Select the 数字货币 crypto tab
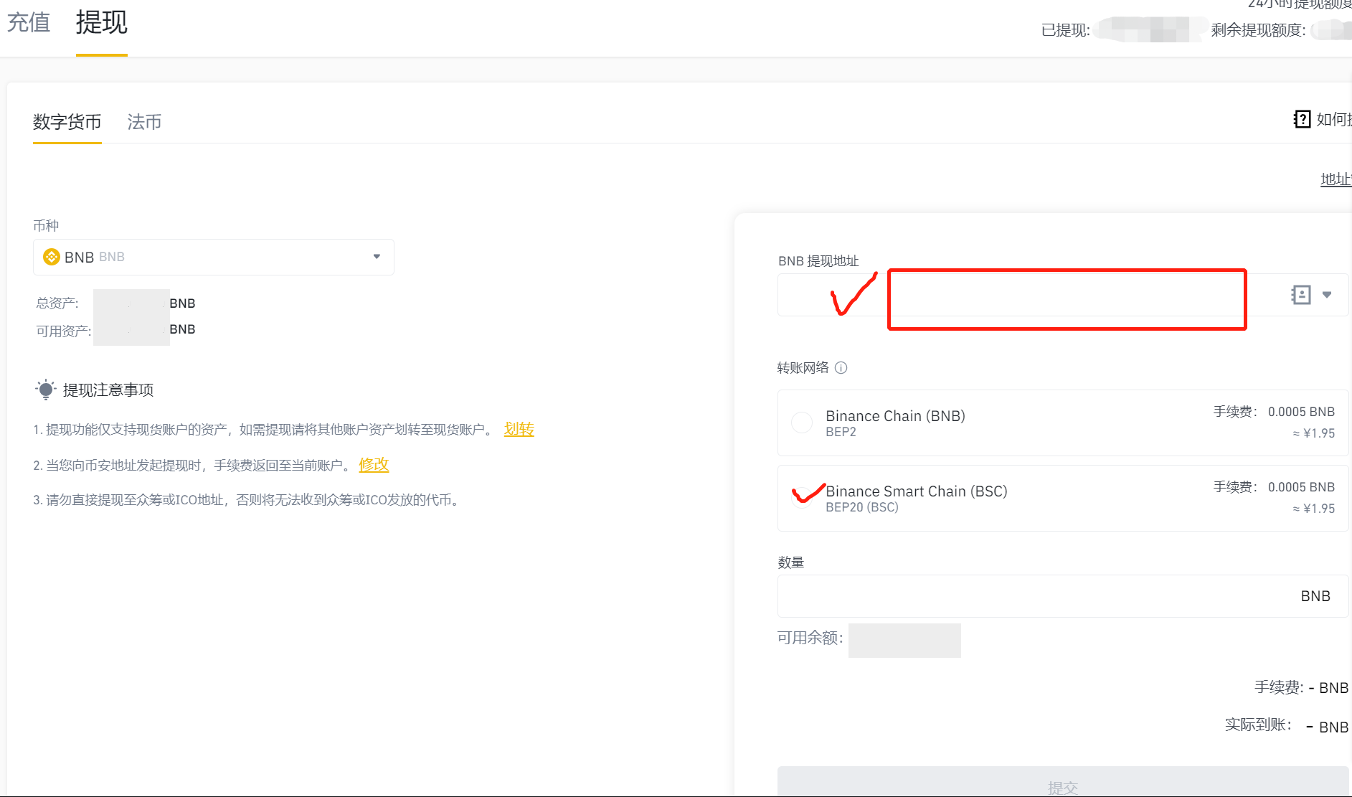This screenshot has width=1352, height=797. 67,122
